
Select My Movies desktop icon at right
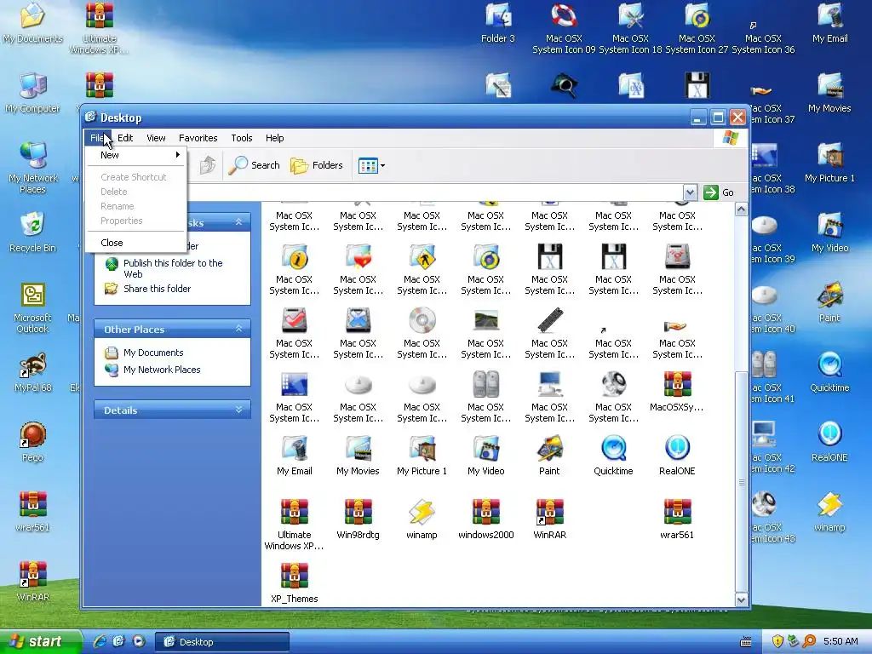coord(829,93)
